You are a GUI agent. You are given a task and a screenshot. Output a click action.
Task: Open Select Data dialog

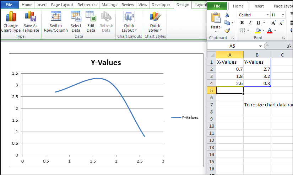click(76, 21)
